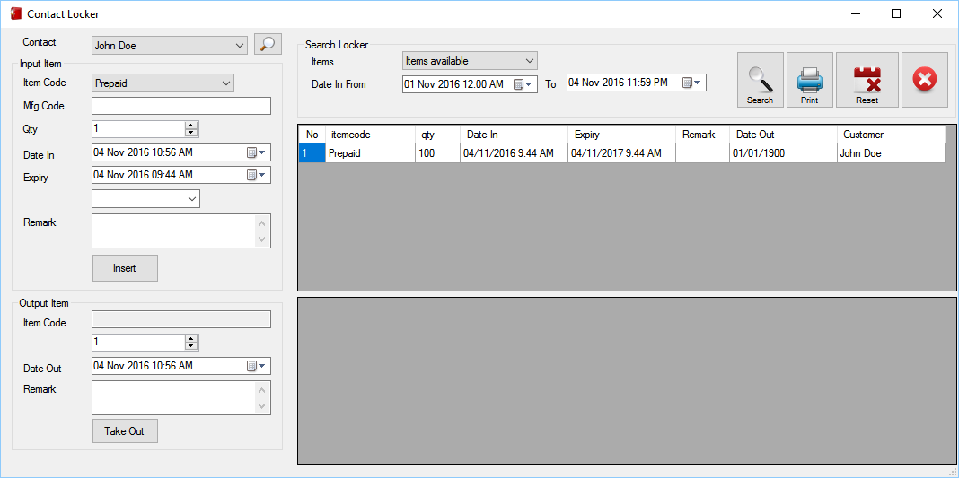Open the calendar picker for Date Out

click(256, 366)
